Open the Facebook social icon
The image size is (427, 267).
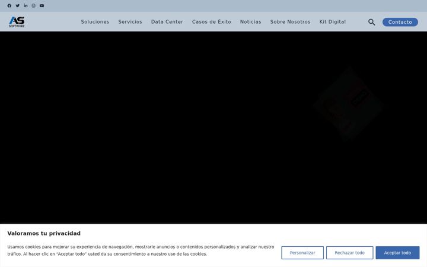click(x=9, y=5)
